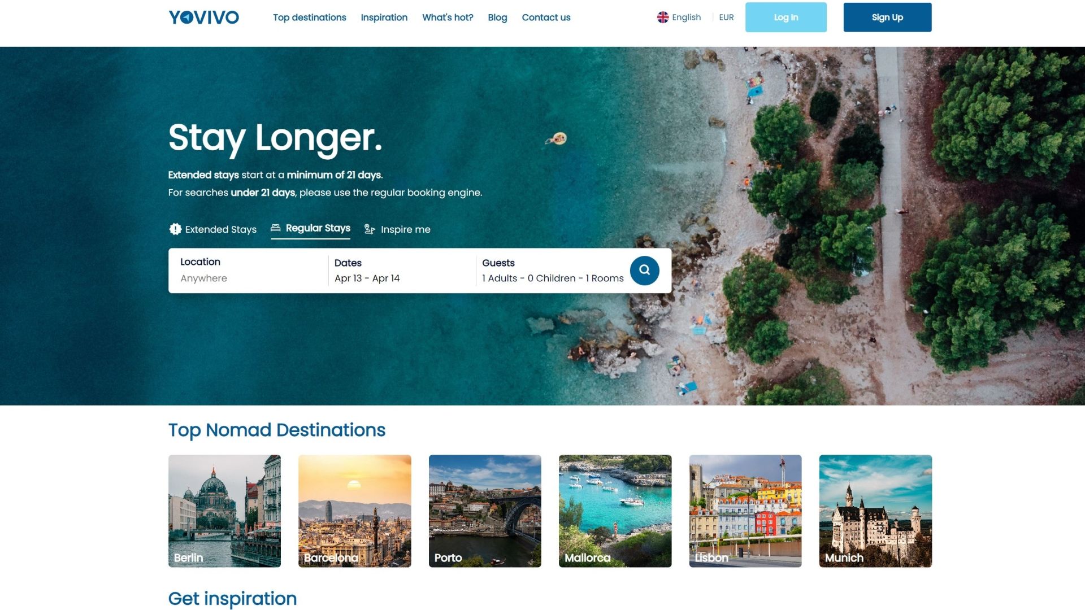Screen dimensions: 1085x610
Task: Expand the English language dropdown
Action: tap(678, 16)
